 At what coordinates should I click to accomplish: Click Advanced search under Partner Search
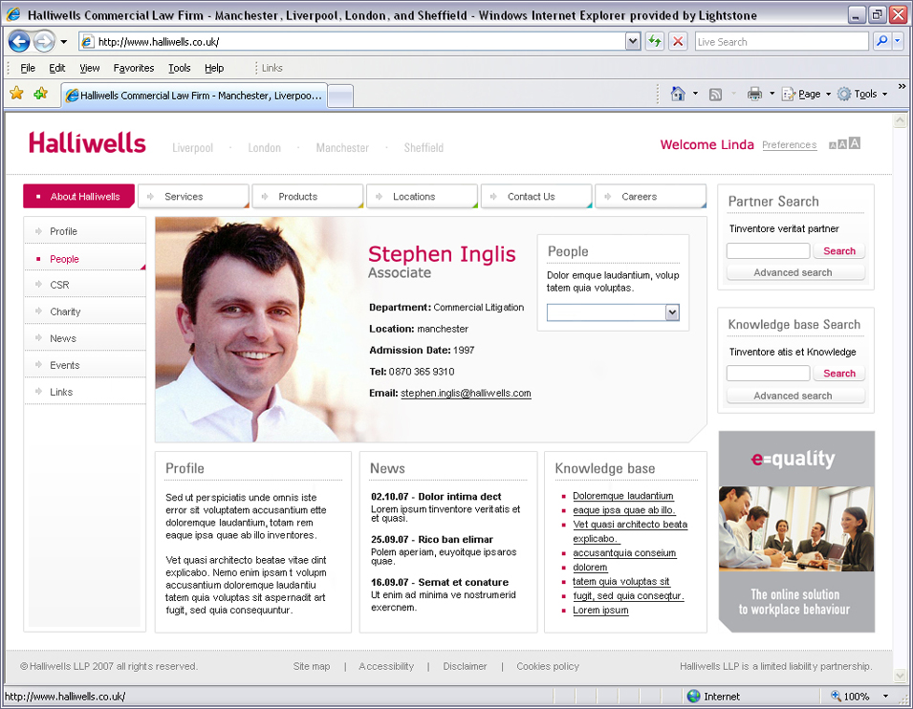pos(795,272)
